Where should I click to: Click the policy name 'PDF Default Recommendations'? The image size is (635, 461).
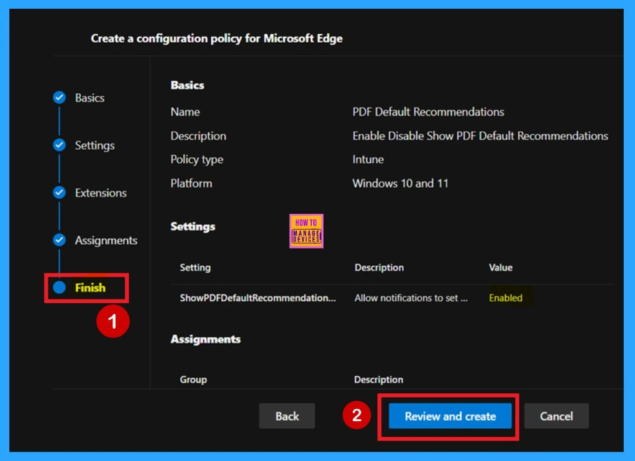coord(428,112)
